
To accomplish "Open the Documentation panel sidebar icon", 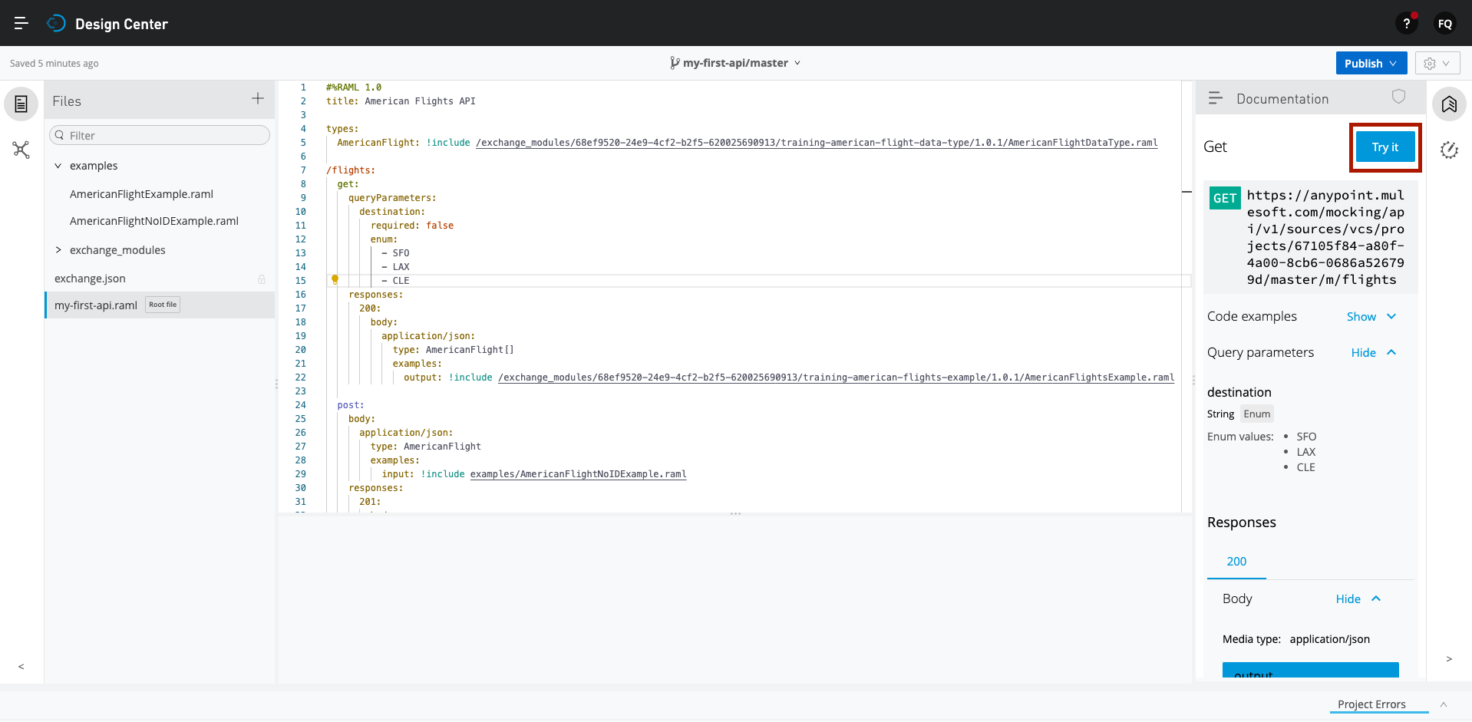I will [x=1449, y=104].
